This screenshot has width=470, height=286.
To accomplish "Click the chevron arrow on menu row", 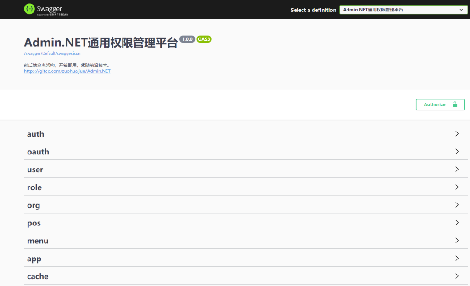I will [457, 241].
